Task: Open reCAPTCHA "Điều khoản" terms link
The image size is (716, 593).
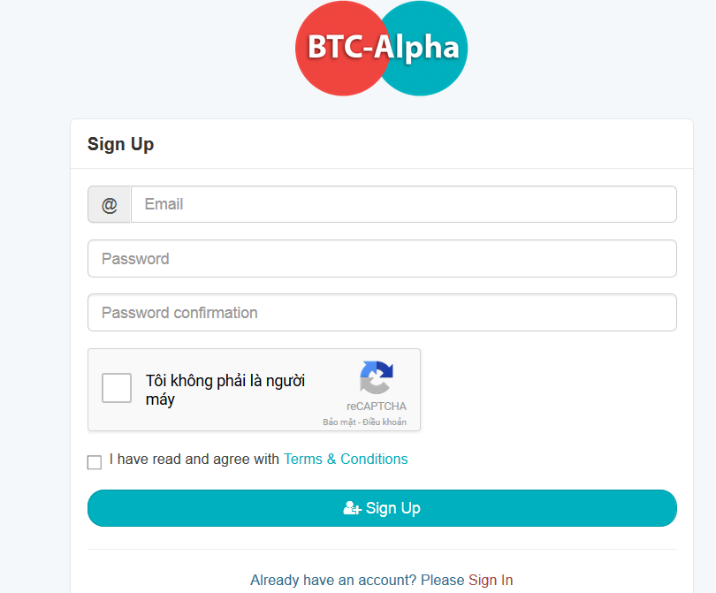Action: coord(385,422)
